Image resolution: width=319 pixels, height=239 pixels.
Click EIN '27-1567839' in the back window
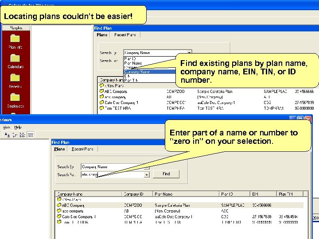click(x=304, y=103)
